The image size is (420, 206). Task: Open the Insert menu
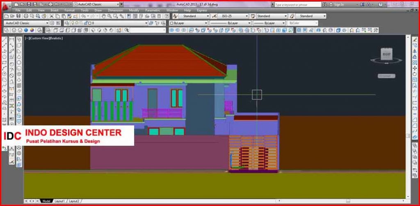(x=55, y=10)
